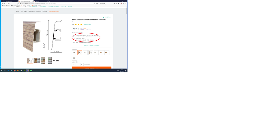
Task: Open the Firefox library icon in the toolbar
Action: (x=115, y=3)
